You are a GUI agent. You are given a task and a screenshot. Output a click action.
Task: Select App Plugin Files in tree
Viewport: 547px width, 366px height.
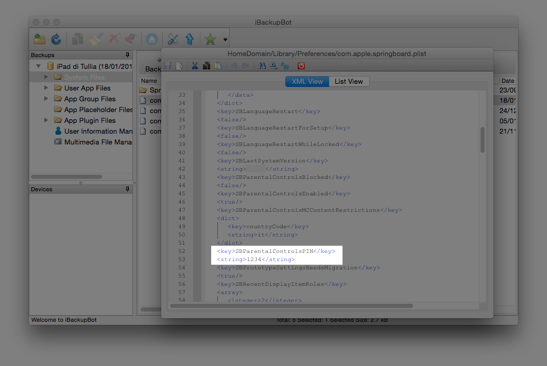coord(90,120)
